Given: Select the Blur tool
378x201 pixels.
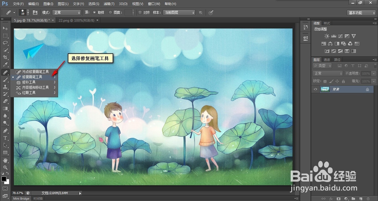Looking at the screenshot, I should tap(5, 116).
